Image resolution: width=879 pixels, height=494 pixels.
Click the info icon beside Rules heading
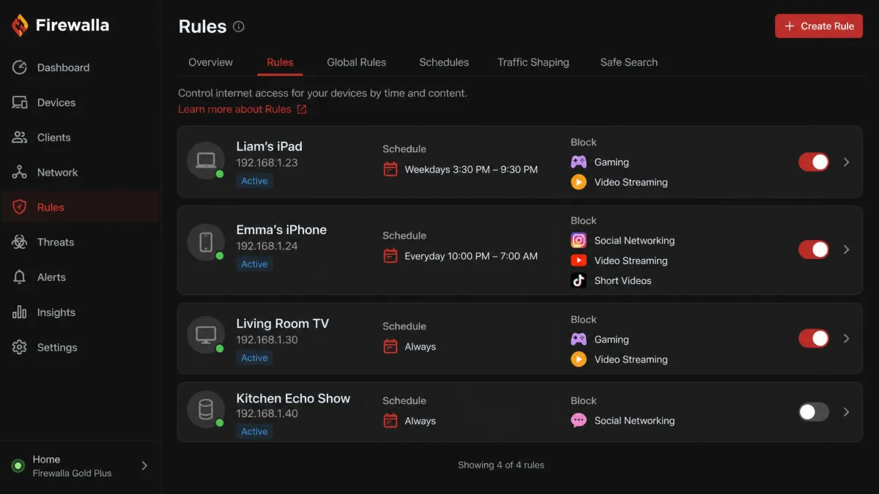(x=239, y=26)
